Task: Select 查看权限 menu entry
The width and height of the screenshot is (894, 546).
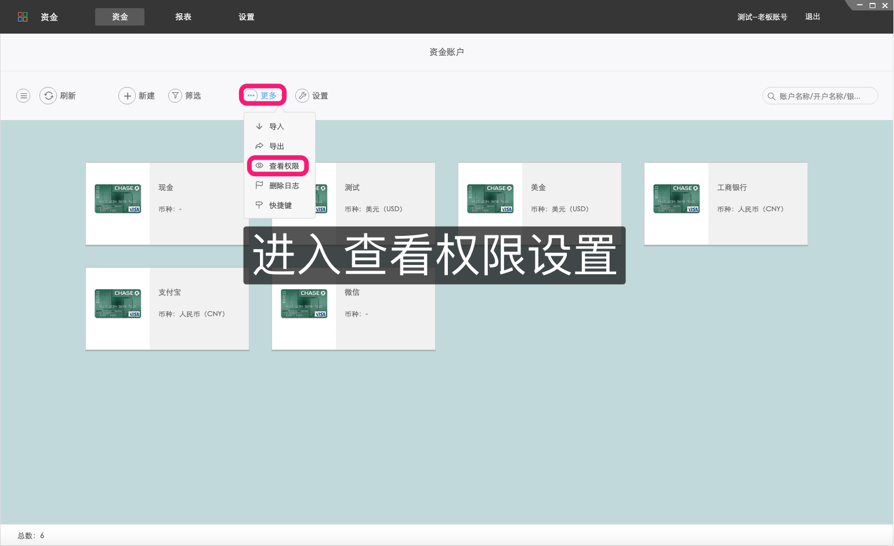Action: tap(278, 166)
